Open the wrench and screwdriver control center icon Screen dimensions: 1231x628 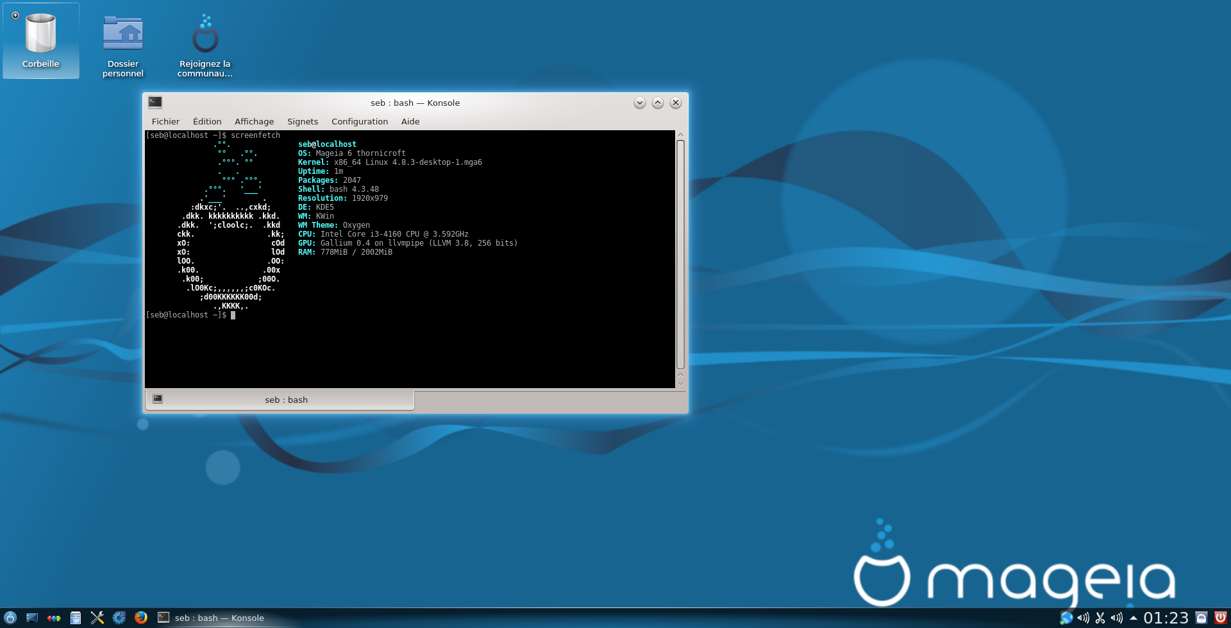coord(97,618)
